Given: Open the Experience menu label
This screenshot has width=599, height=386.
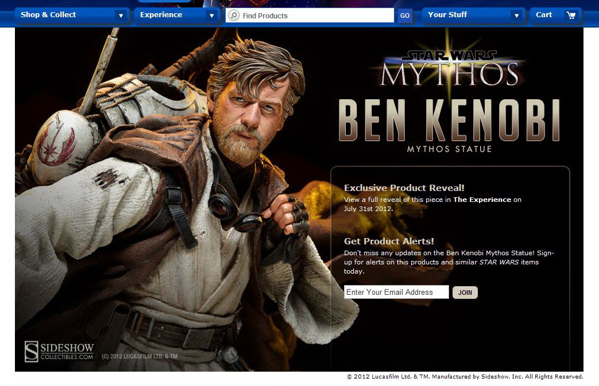Looking at the screenshot, I should (x=161, y=15).
